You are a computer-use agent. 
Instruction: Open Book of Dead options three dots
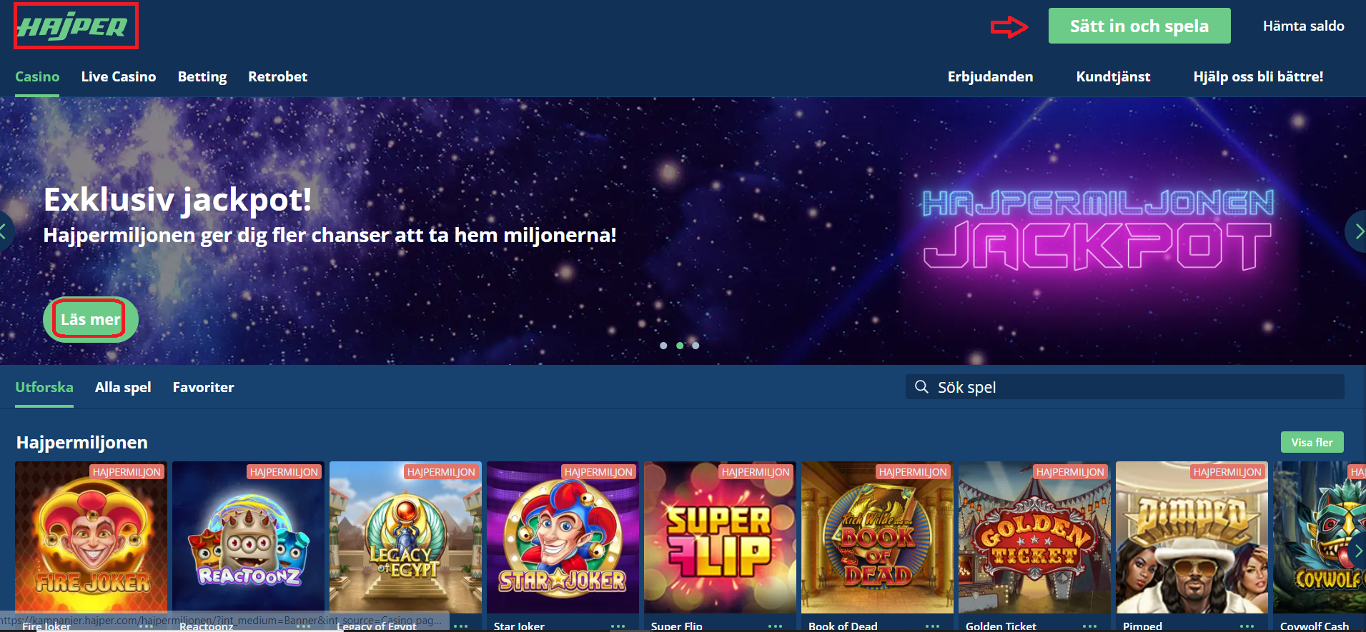pyautogui.click(x=932, y=626)
